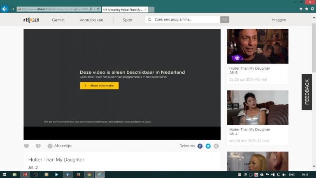Open the A-Z program list button
The image size is (316, 178).
pyautogui.click(x=225, y=19)
